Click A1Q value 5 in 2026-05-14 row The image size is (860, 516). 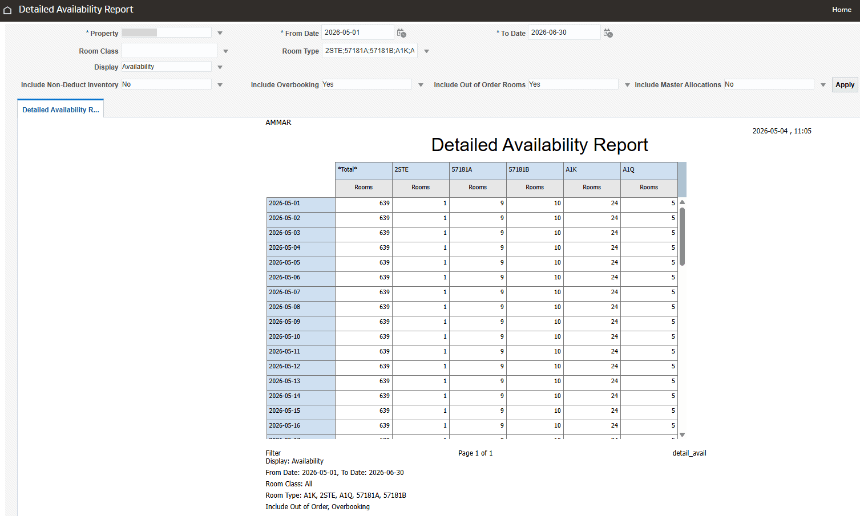pos(673,396)
